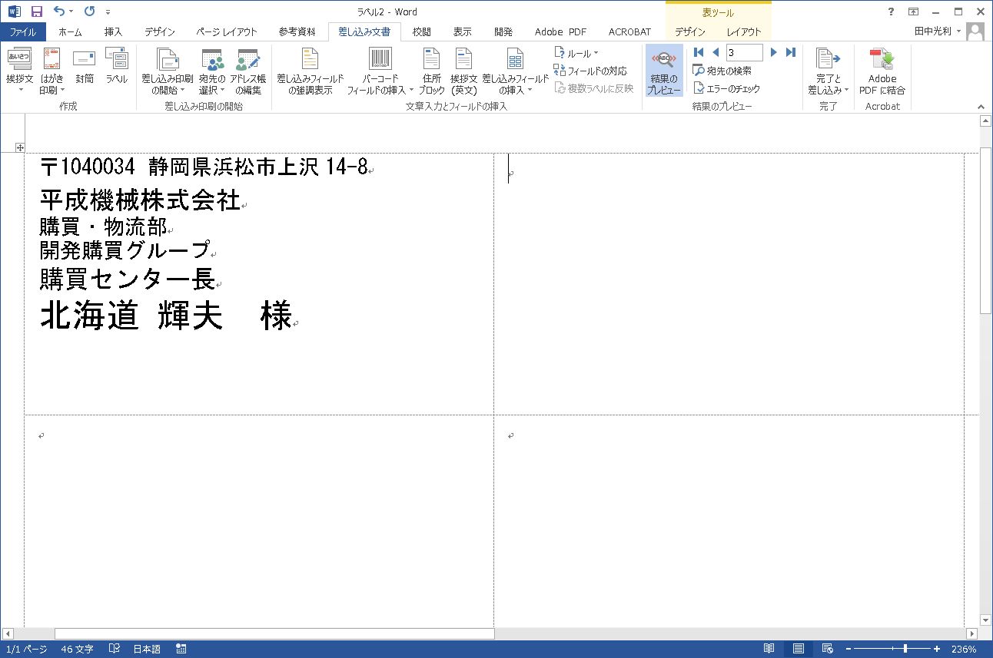Go to first record in preview

coord(699,52)
